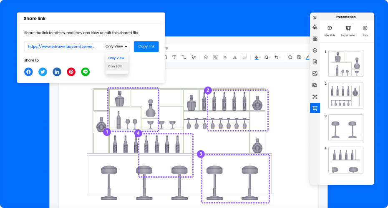Select the Text tool in toolbar
This screenshot has width=388, height=208.
[x=174, y=57]
